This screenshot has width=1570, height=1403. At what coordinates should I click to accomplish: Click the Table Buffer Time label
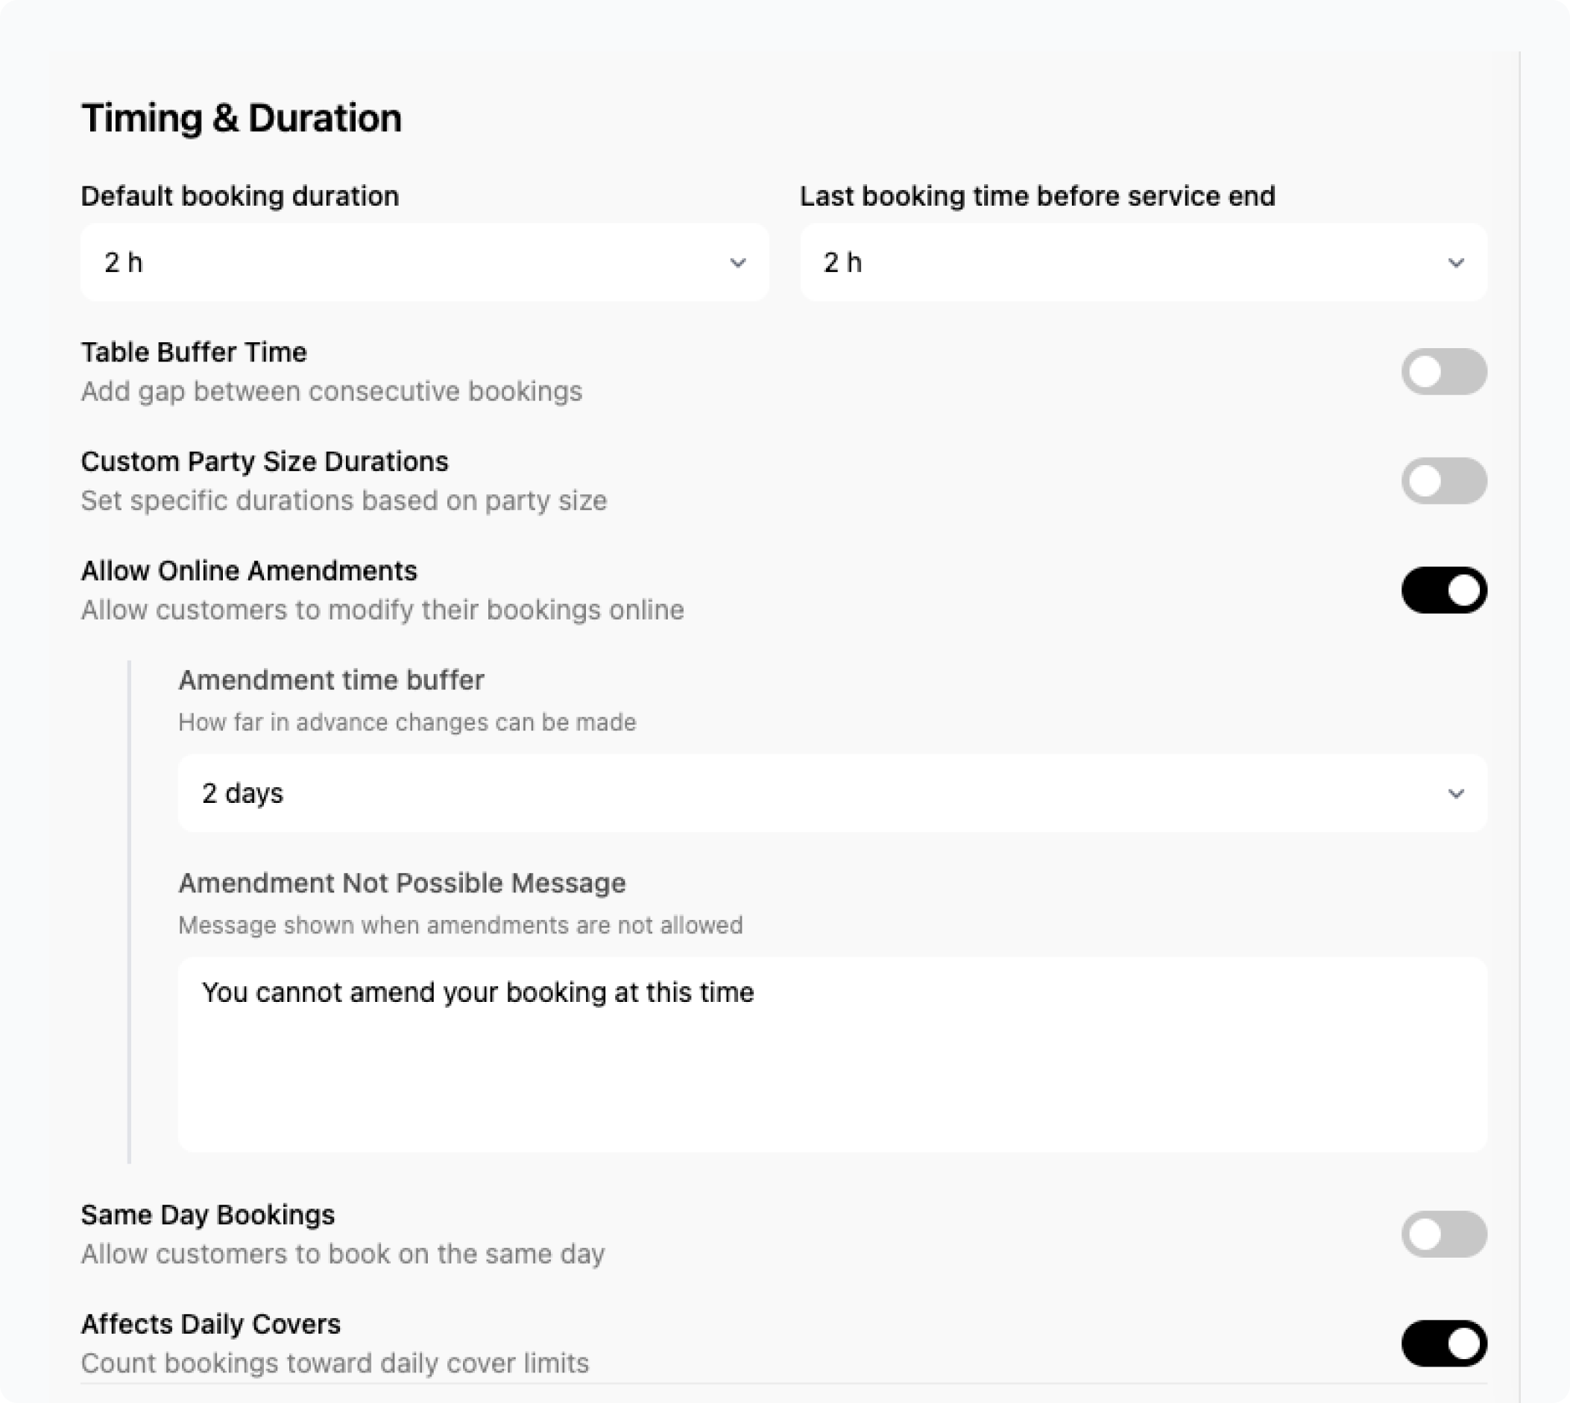(x=194, y=353)
